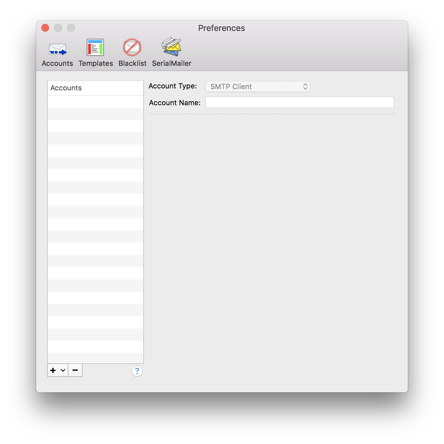Image resolution: width=444 pixels, height=444 pixels.
Task: Expand the add-account chevron menu
Action: coord(63,370)
